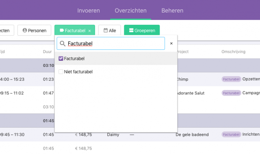Screen dimensions: 260x154
Task: Open the Alle date range dropdown
Action: click(x=110, y=30)
